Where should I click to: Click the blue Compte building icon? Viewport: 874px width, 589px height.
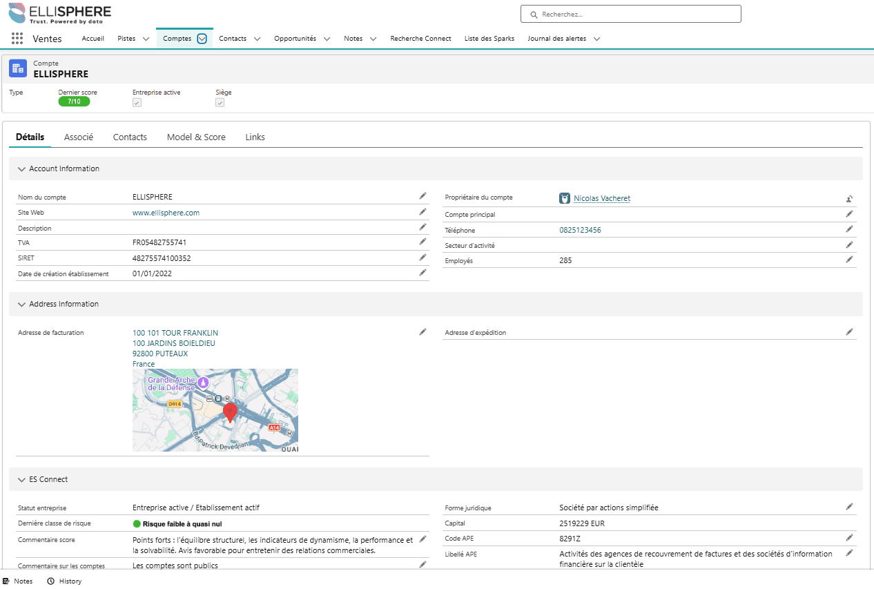pos(19,68)
